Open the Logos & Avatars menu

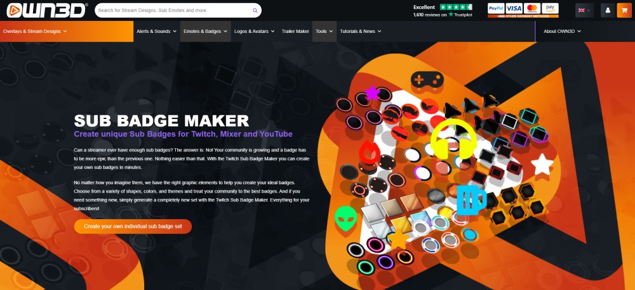255,31
